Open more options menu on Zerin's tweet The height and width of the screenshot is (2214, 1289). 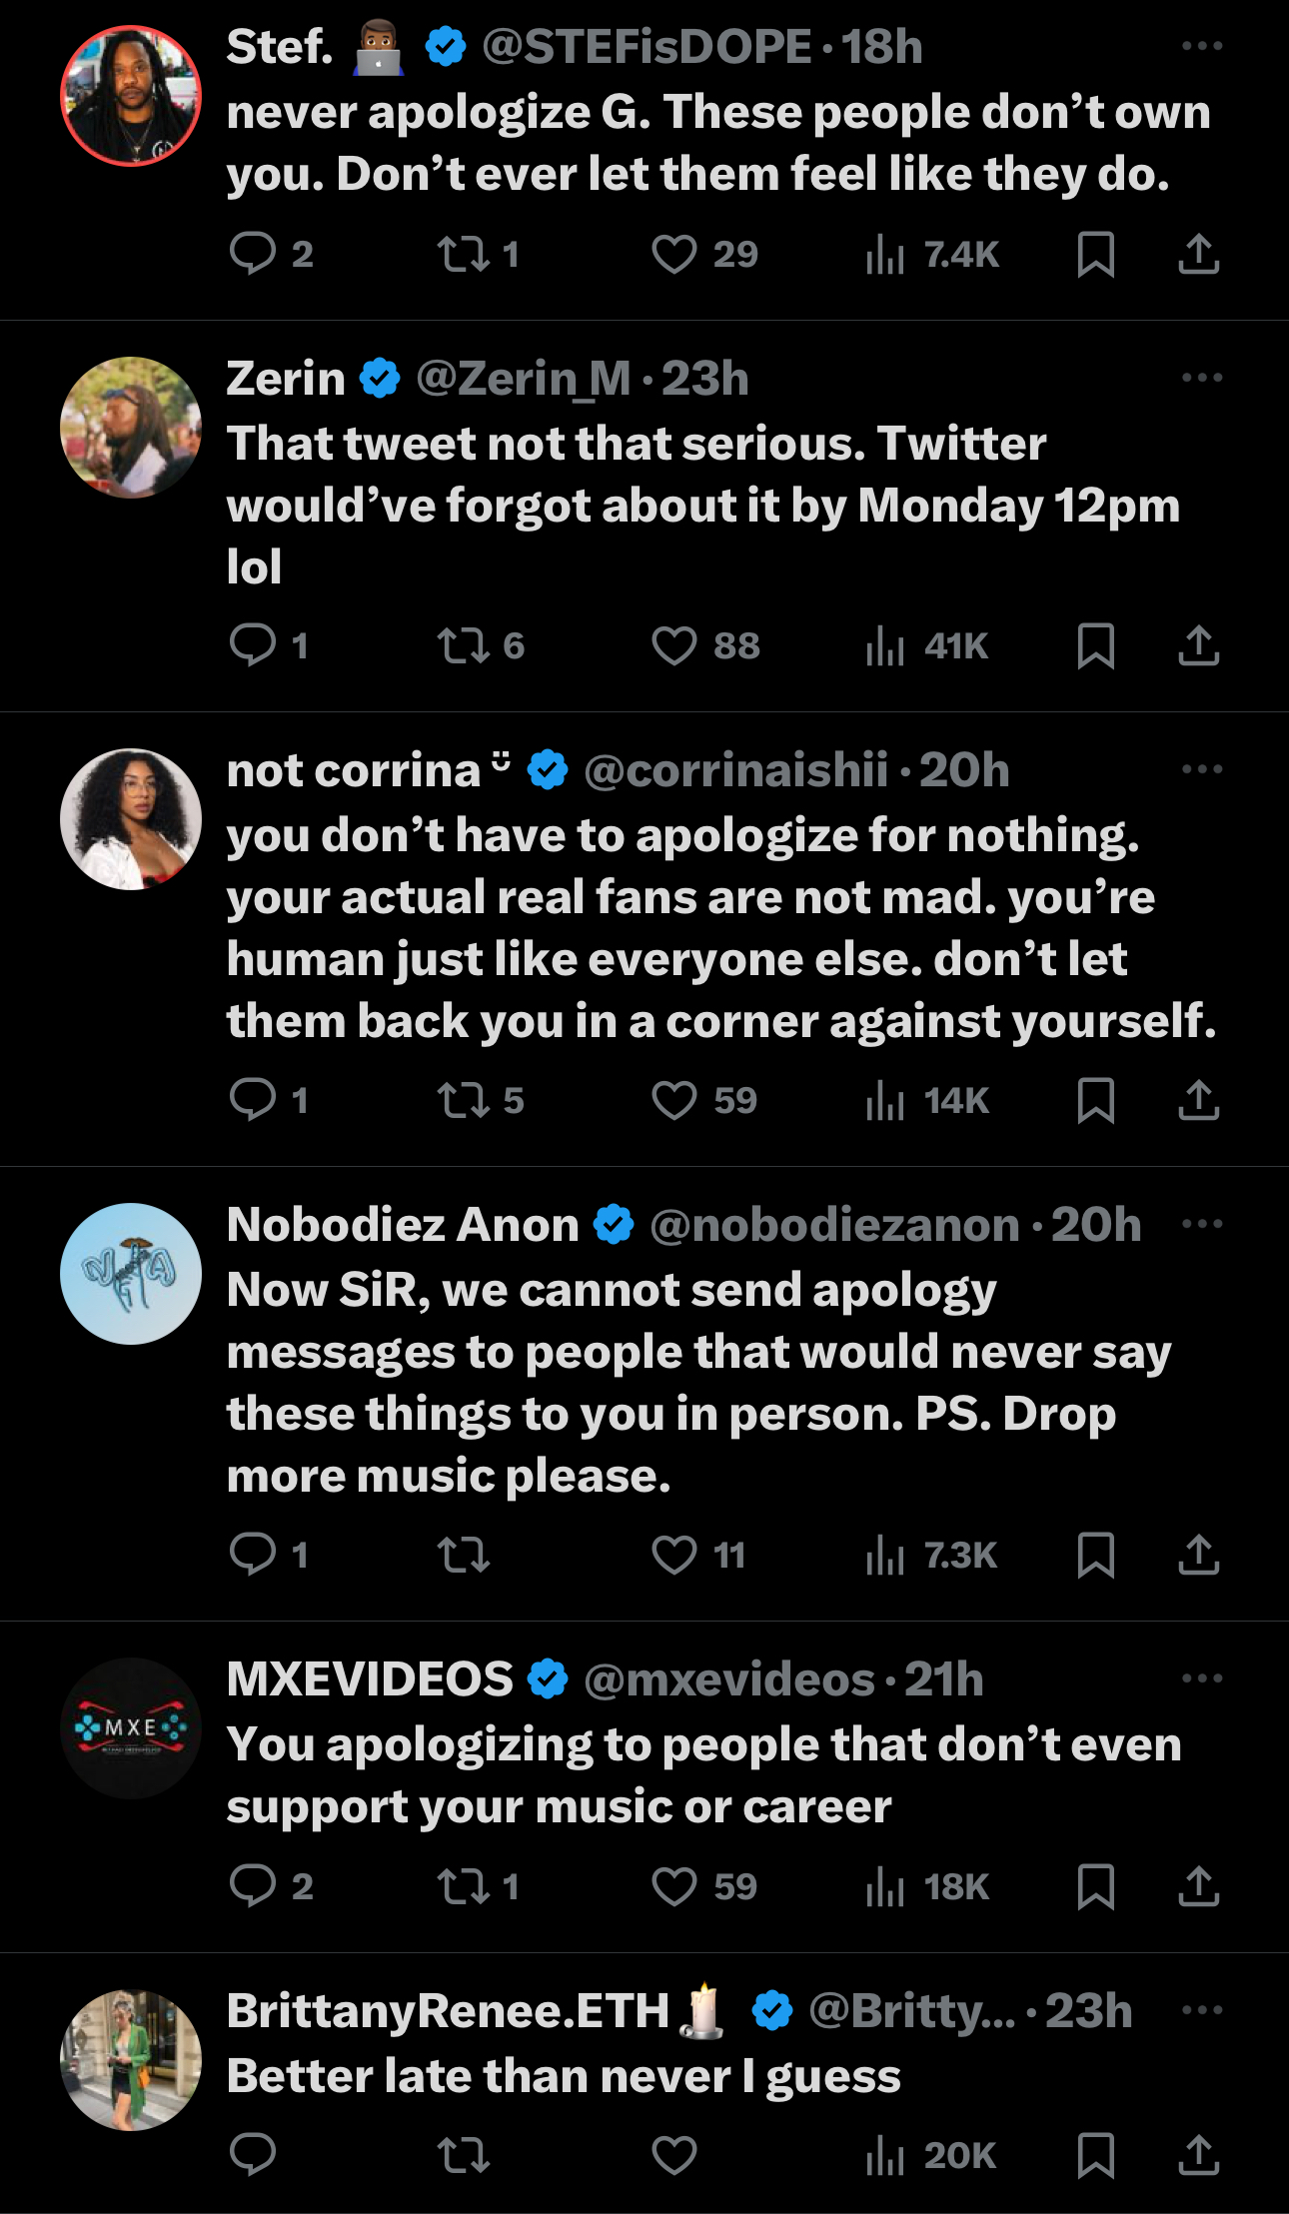[1201, 379]
